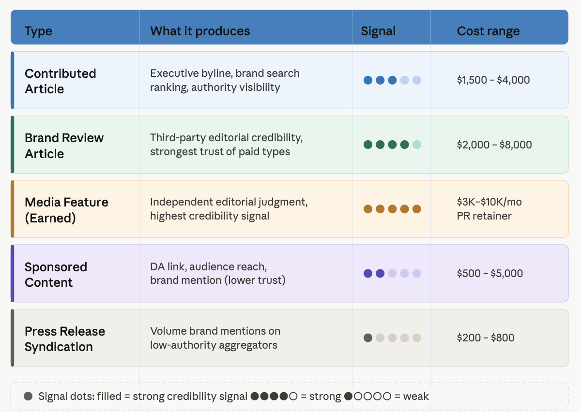Click the "What it produces" column header
The width and height of the screenshot is (581, 412).
pos(200,31)
